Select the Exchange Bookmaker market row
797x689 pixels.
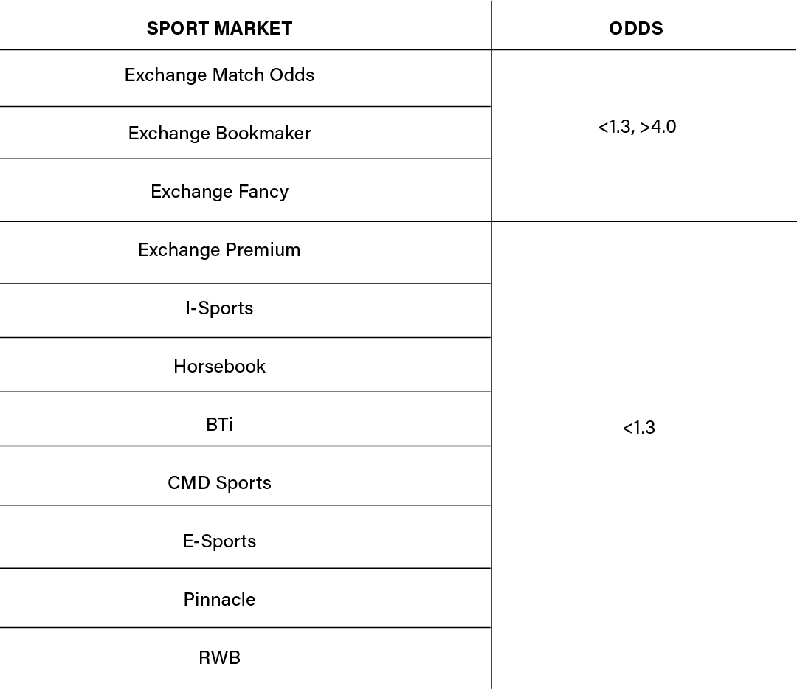219,134
